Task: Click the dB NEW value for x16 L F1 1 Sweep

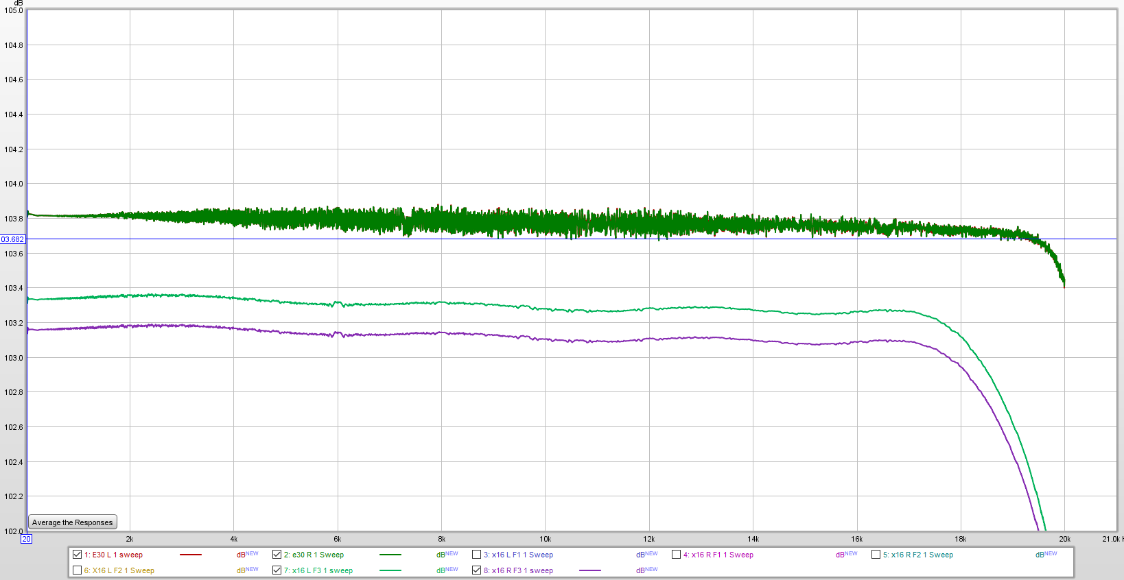Action: tap(647, 555)
